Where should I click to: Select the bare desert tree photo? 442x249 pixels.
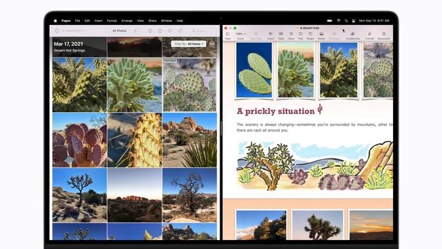[190, 195]
